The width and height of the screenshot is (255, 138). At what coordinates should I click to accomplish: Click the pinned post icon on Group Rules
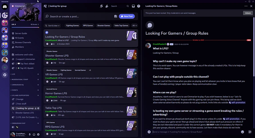click(47, 33)
